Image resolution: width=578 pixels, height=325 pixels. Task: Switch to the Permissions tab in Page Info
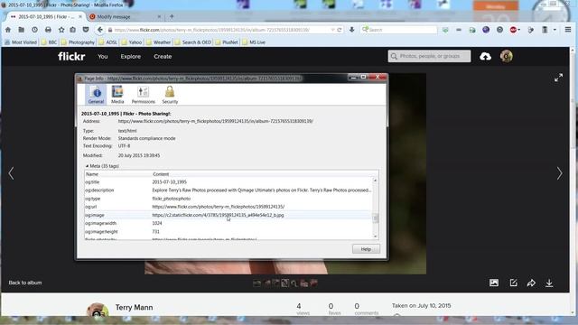coord(143,95)
